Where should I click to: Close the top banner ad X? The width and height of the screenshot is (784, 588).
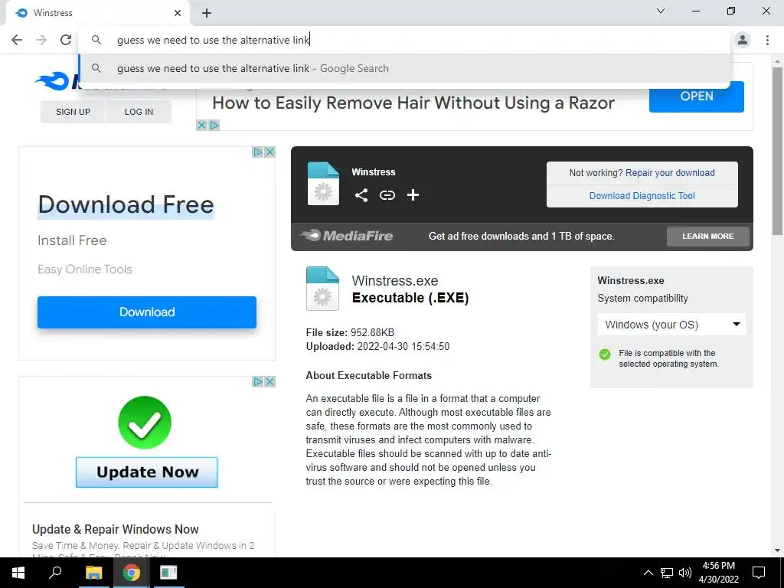pyautogui.click(x=201, y=125)
